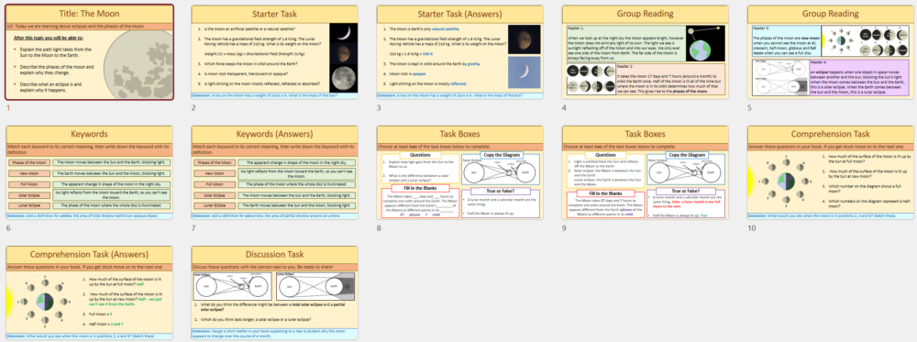This screenshot has width=917, height=342.
Task: Select 'Task Boxes' slide 8 thumbnail
Action: [x=460, y=172]
